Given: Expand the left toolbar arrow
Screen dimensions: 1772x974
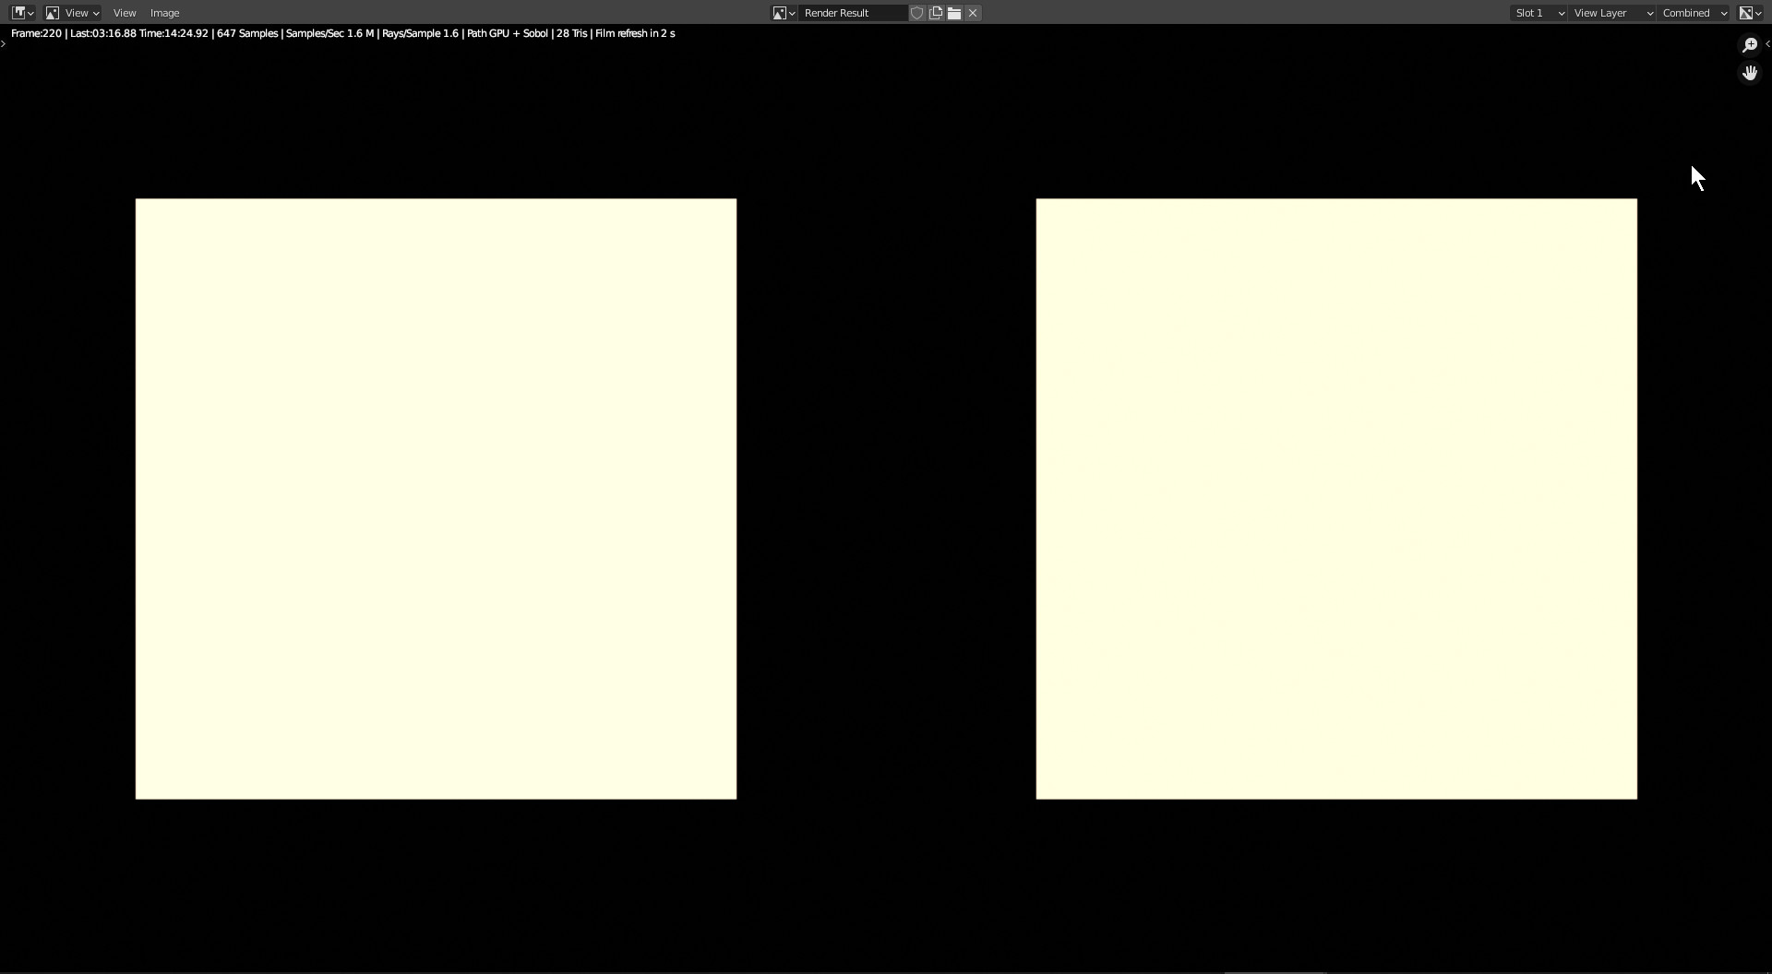Looking at the screenshot, I should [x=4, y=44].
